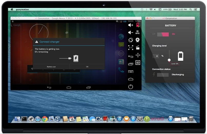
Task: Click the Time Machine icon in menu bar
Action: click(142, 10)
